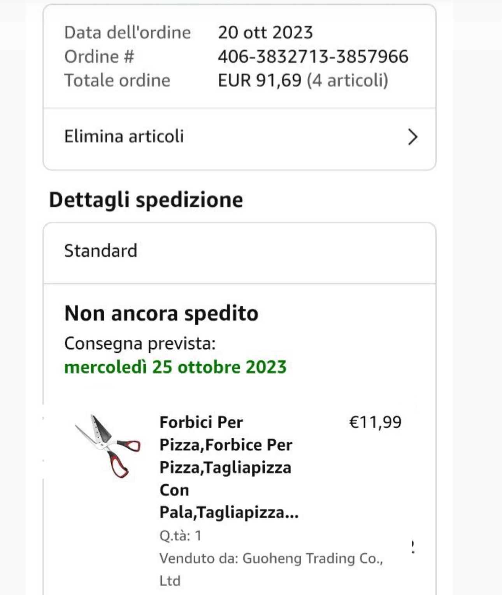This screenshot has width=502, height=595.
Task: Click the Dettagli spedizione section heading
Action: point(146,200)
